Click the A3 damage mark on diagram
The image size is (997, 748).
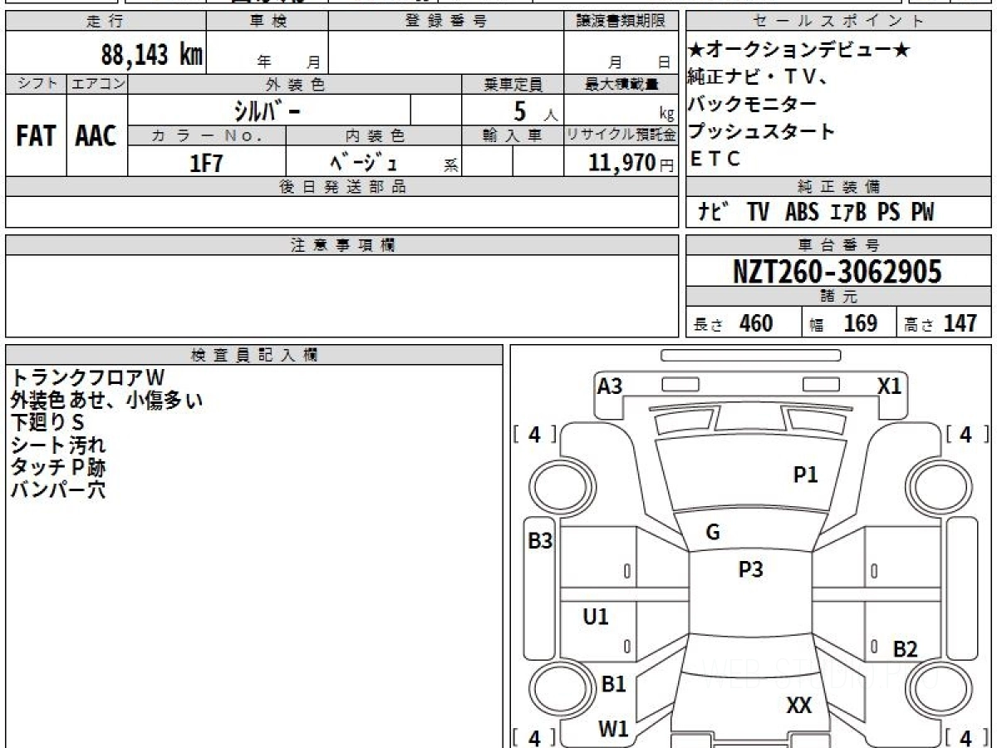(x=610, y=386)
